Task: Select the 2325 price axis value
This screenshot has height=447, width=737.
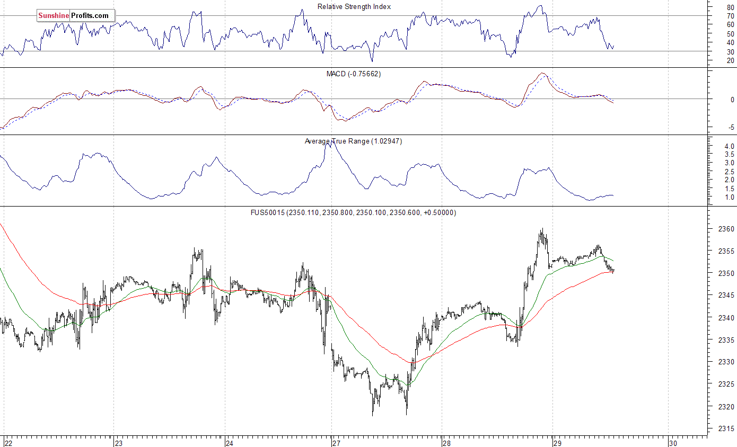Action: point(726,384)
